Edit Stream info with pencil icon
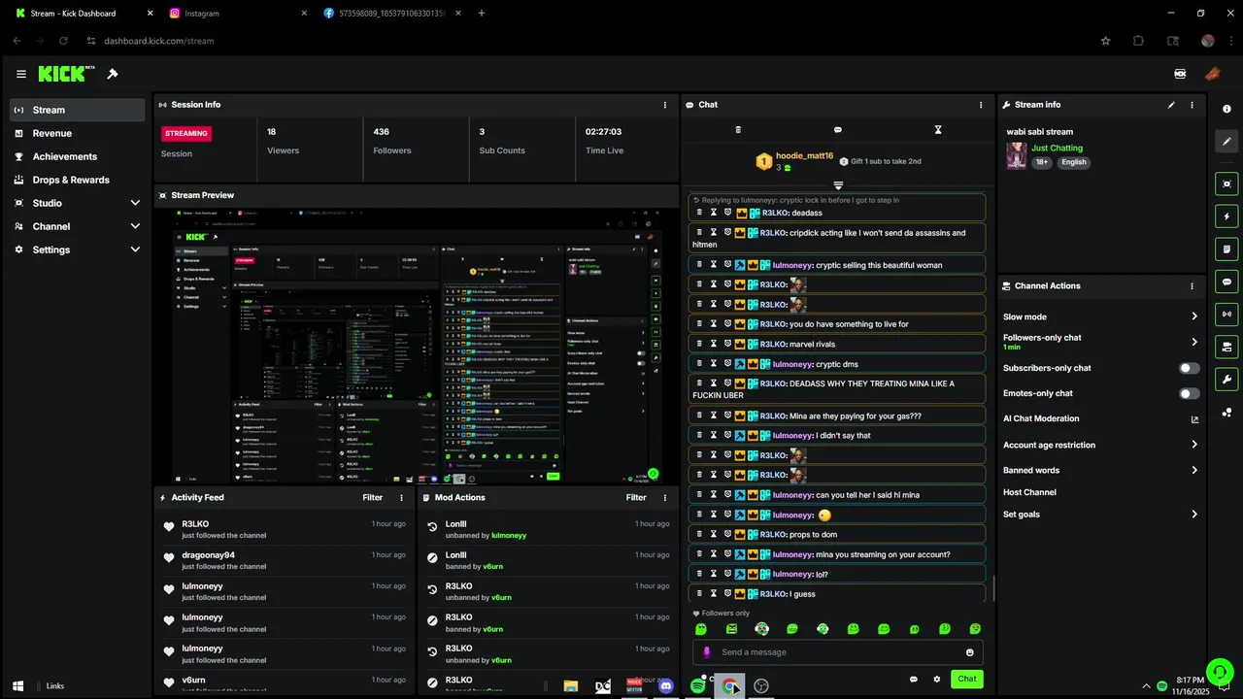1243x699 pixels. [1171, 105]
